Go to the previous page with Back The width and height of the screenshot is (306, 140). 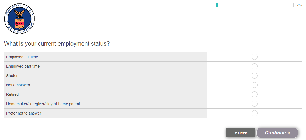point(241,133)
